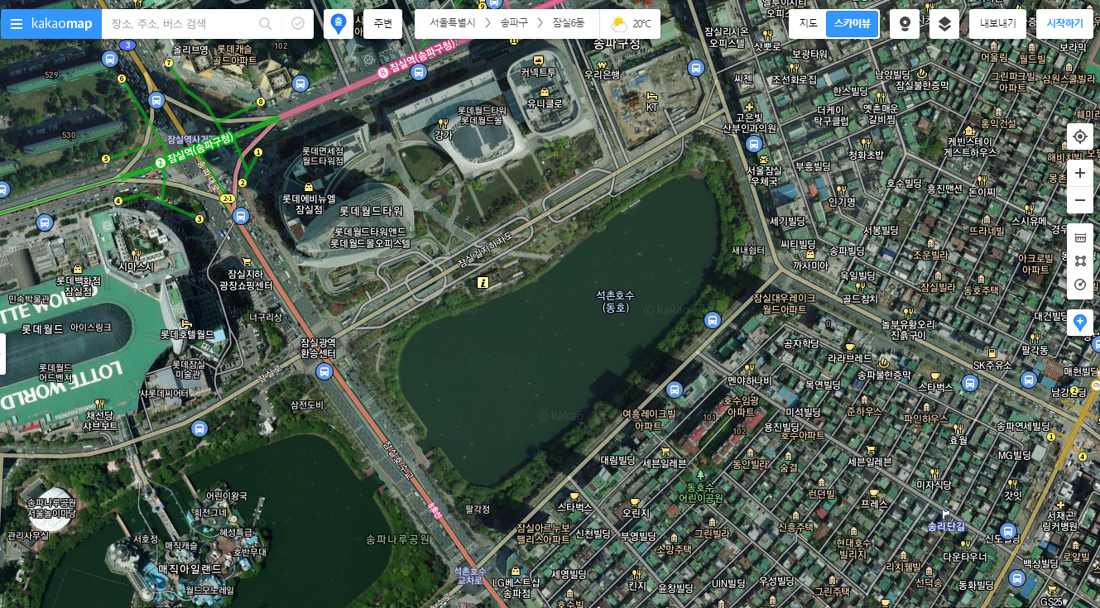
Task: Click the 라라브레드 cafe label
Action: (849, 359)
